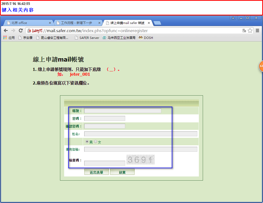Viewport: 263px width, 203px height.
Task: Click the 帳號 account input field
Action: point(123,111)
